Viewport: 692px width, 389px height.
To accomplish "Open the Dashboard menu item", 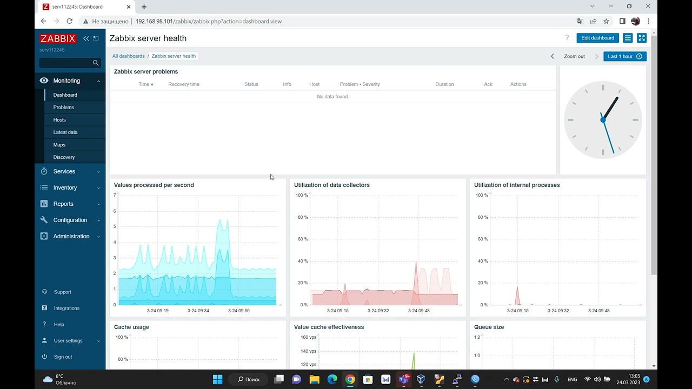I will 75,95.
